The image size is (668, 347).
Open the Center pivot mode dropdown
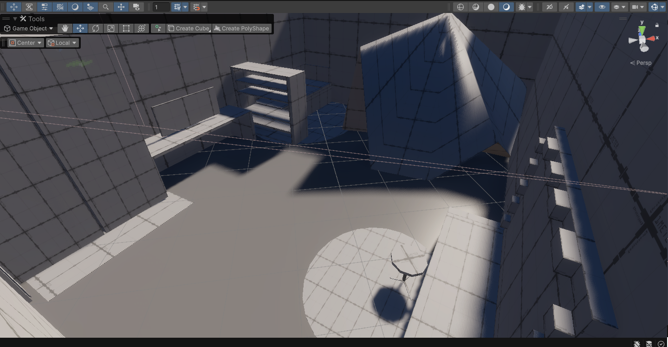(26, 43)
